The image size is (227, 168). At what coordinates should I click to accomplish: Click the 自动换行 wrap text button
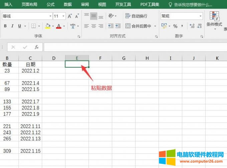(136, 16)
